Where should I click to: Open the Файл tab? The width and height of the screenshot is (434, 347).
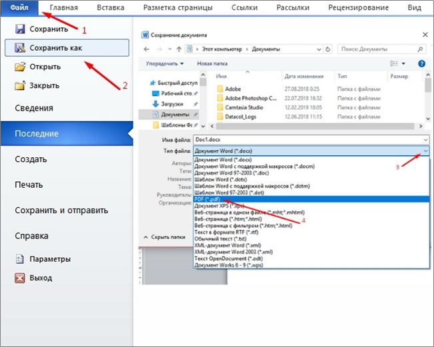point(19,7)
